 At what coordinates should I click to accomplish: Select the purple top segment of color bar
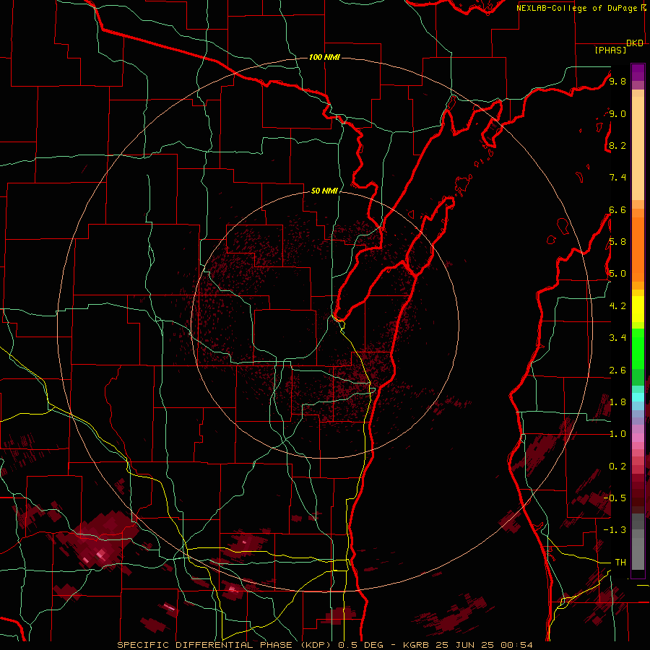click(x=638, y=72)
